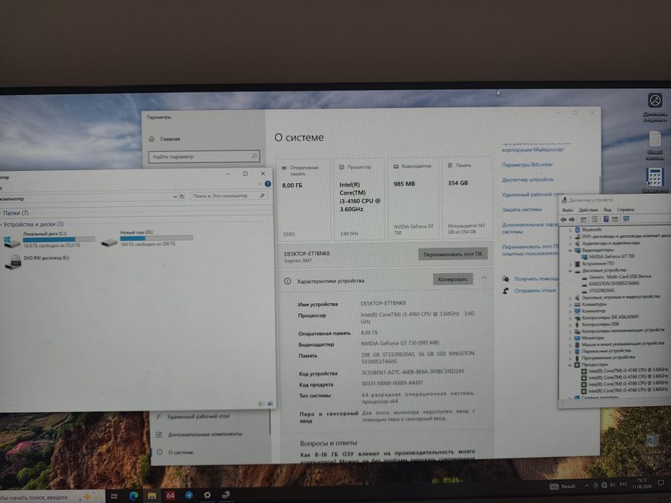
Task: Click the network icon in the system tray
Action: pyautogui.click(x=604, y=485)
